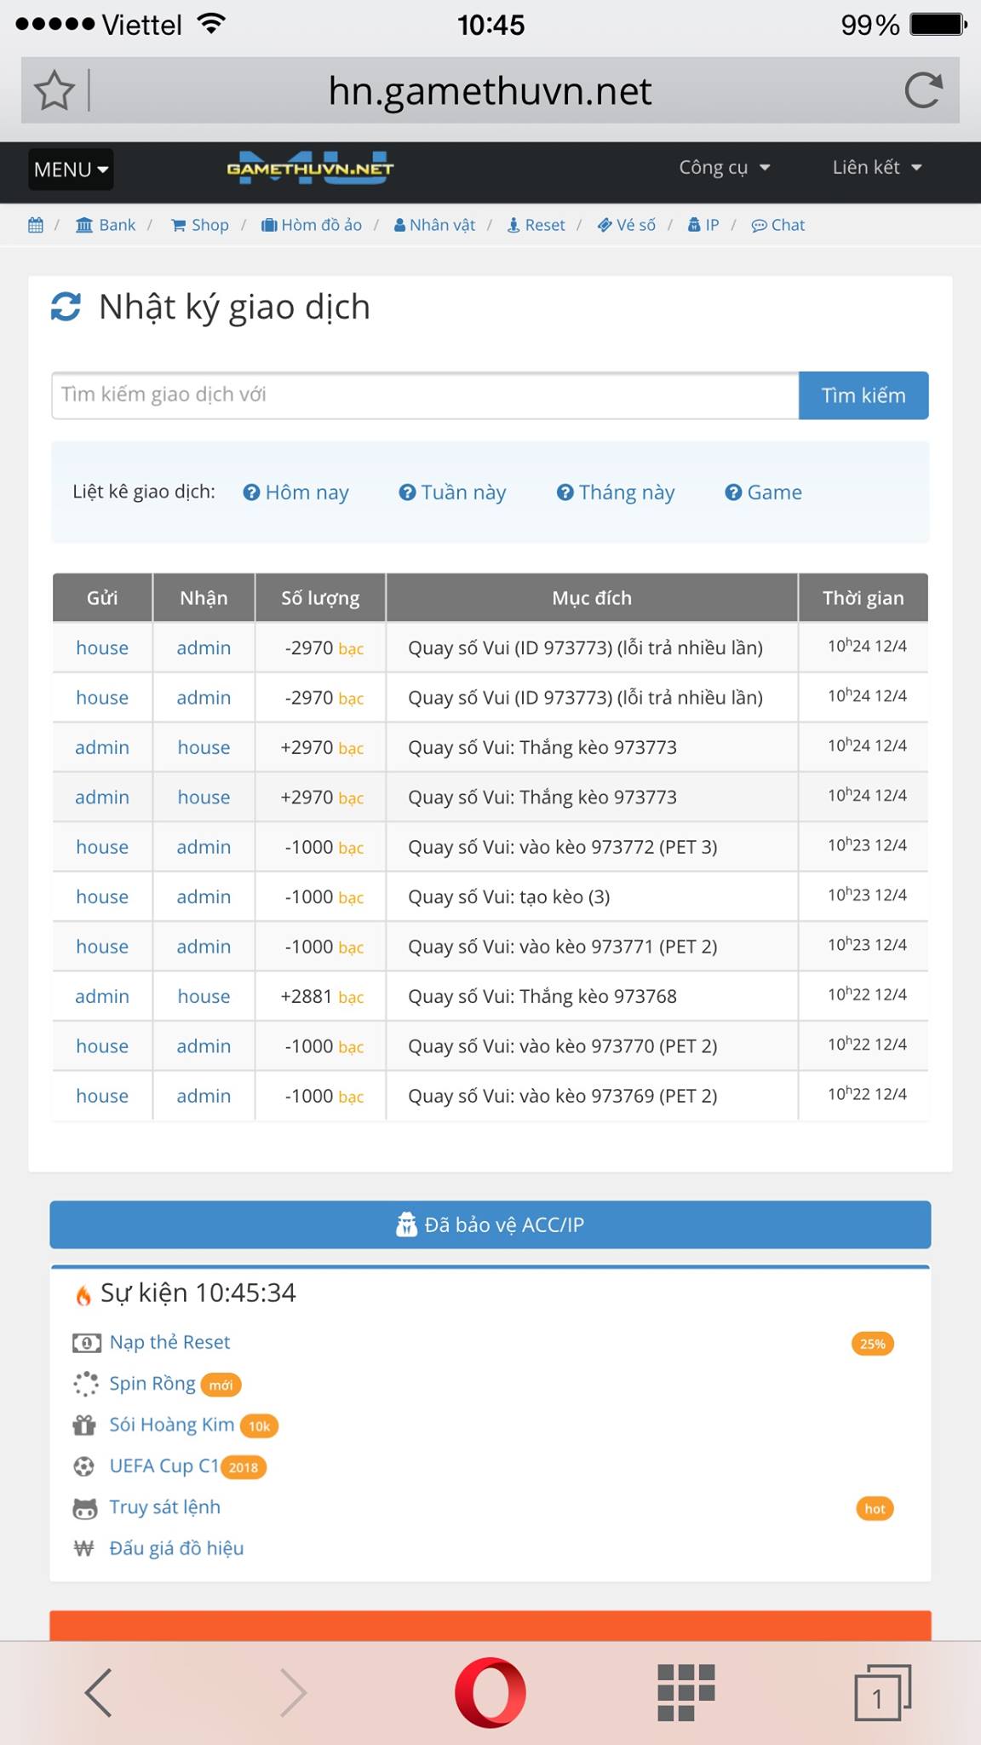The image size is (981, 1745).
Task: Focus the Tìm kiếm giao dịch search field
Action: (424, 395)
